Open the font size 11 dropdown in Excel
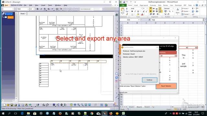Image resolution: width=207 pixels, height=116 pixels. [x=147, y=8]
